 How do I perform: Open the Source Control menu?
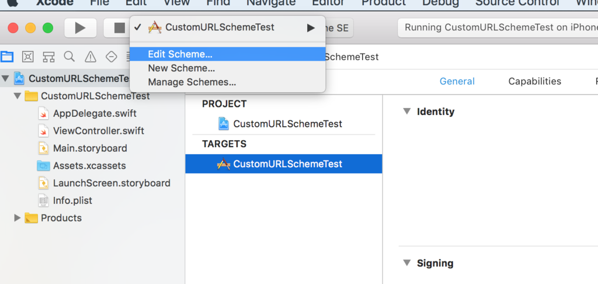[517, 3]
